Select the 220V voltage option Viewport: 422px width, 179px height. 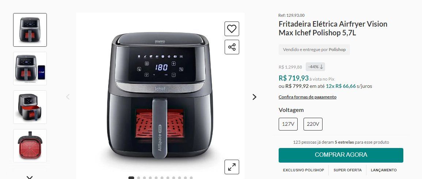313,124
